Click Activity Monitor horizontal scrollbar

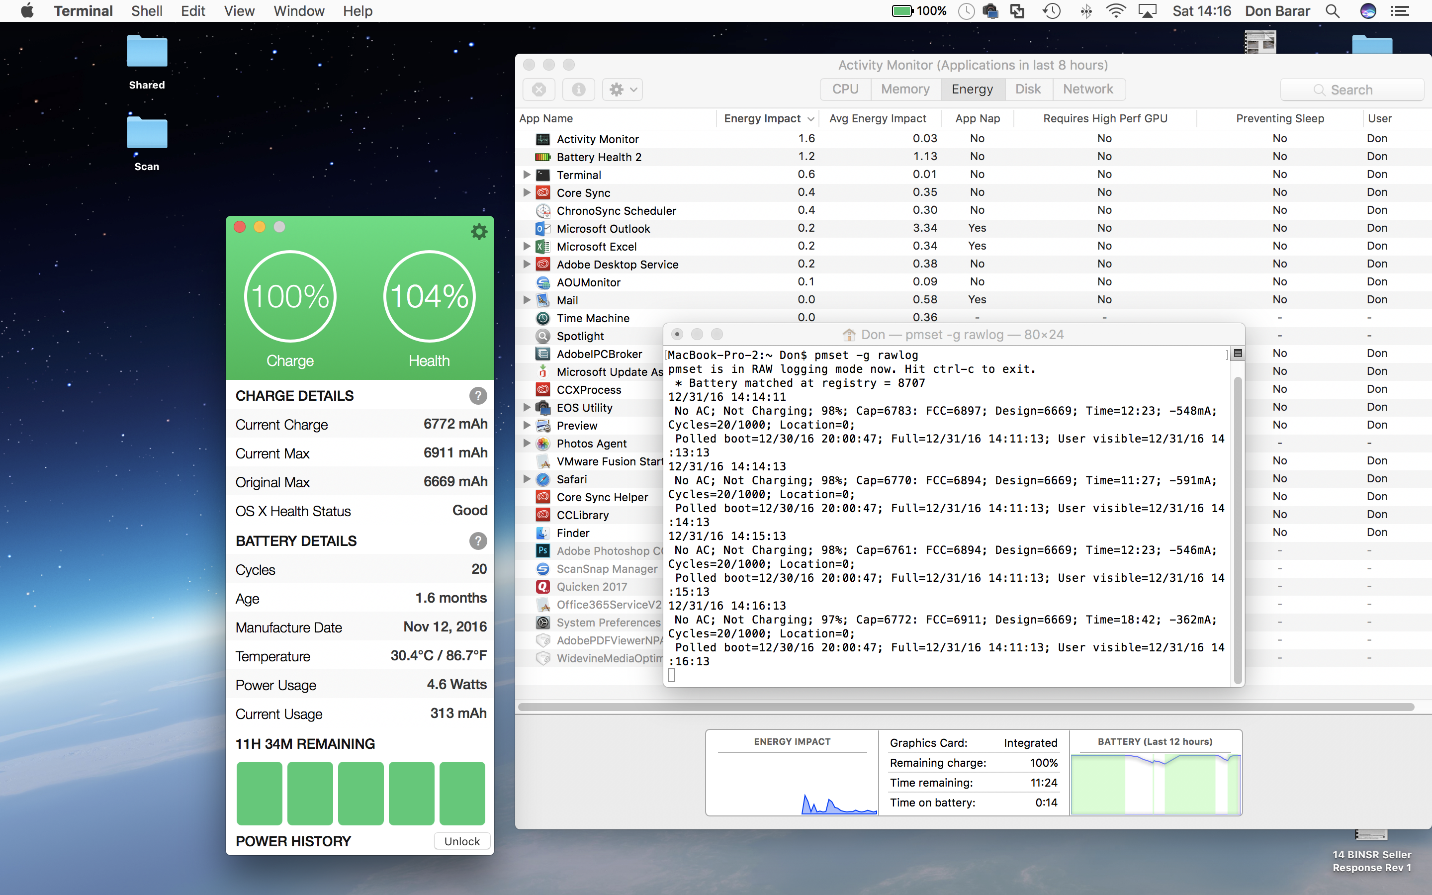[x=966, y=707]
